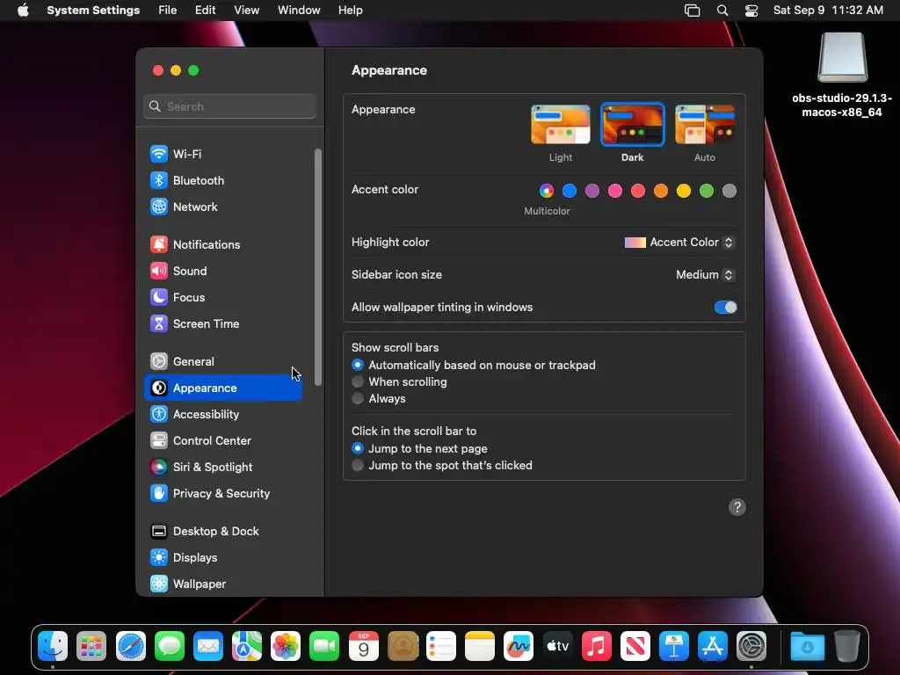Screen dimensions: 900x675
Task: Open the Help menu
Action: [x=350, y=11]
